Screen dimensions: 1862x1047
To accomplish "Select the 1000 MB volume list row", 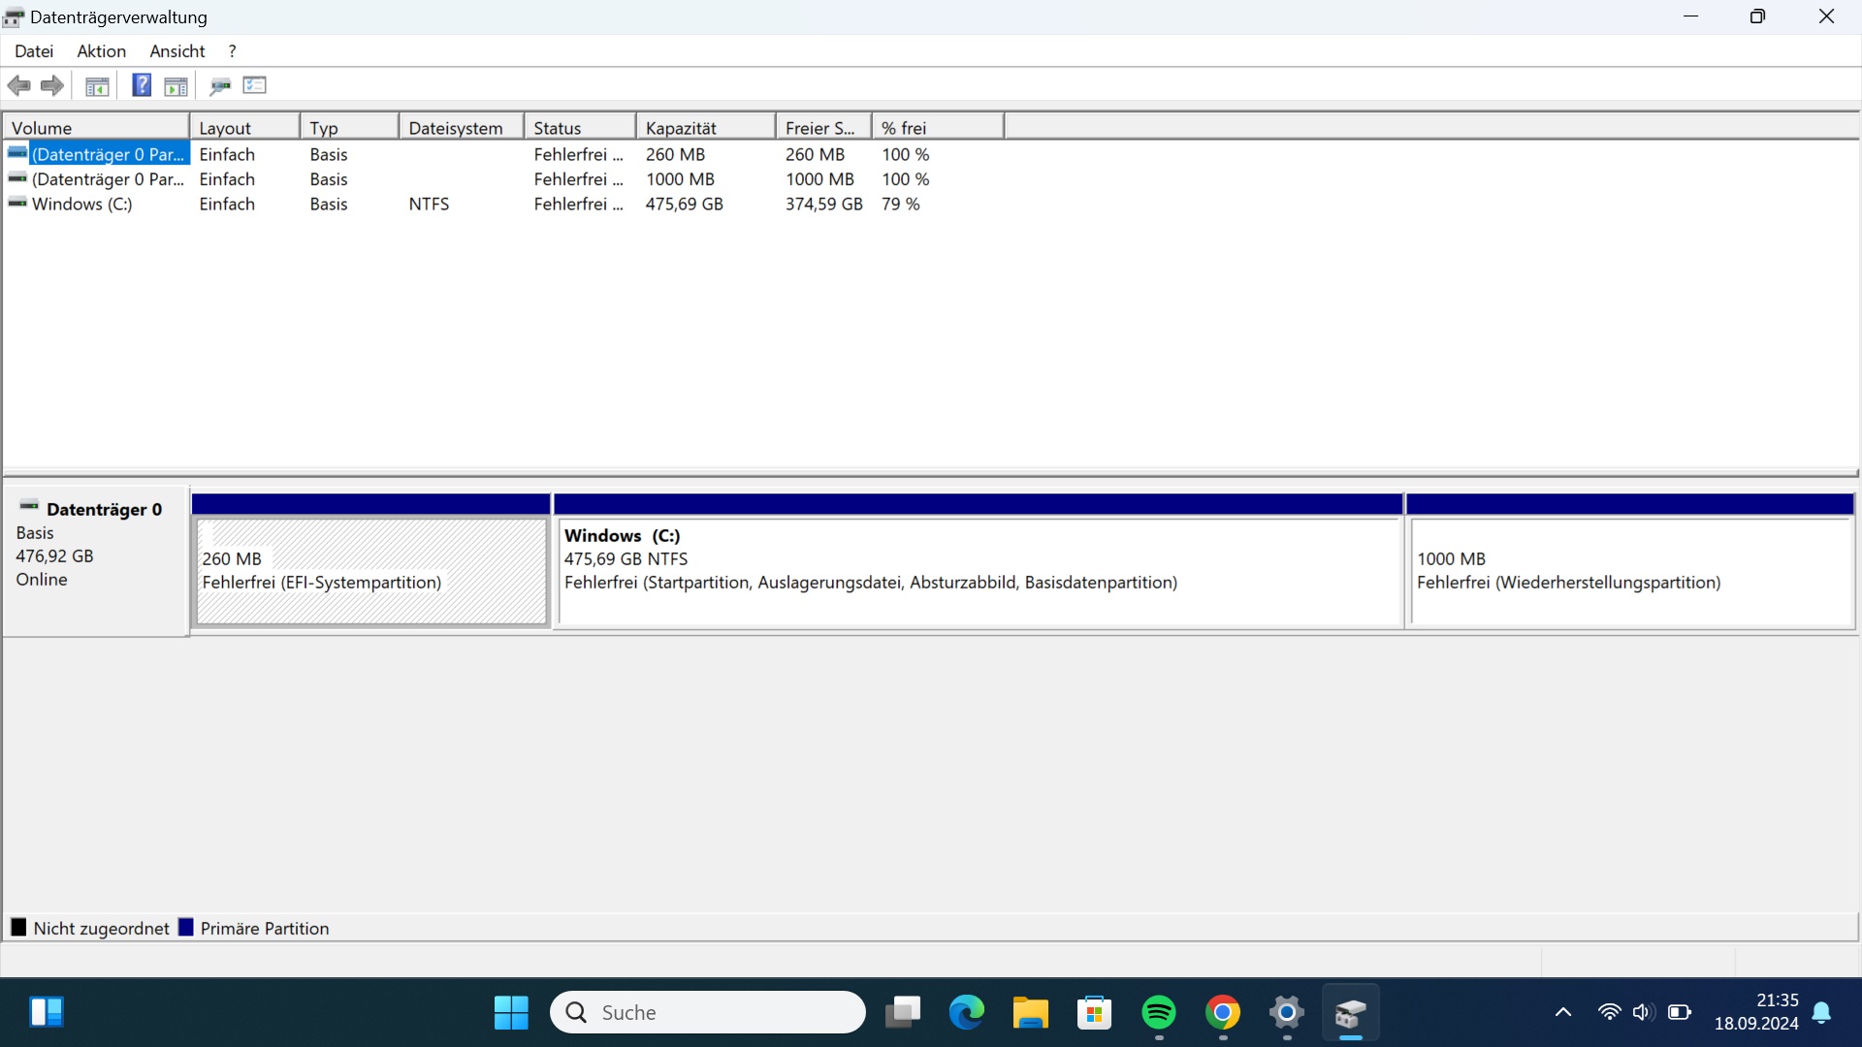I will (x=107, y=179).
